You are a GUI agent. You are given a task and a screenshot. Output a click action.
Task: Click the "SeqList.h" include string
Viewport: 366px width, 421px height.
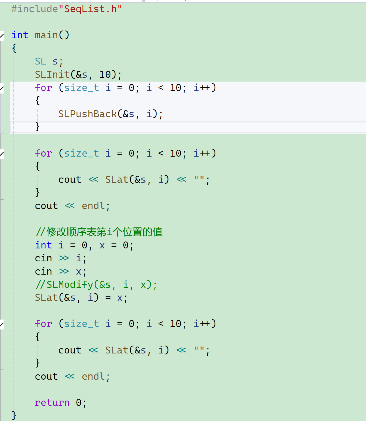click(x=90, y=9)
